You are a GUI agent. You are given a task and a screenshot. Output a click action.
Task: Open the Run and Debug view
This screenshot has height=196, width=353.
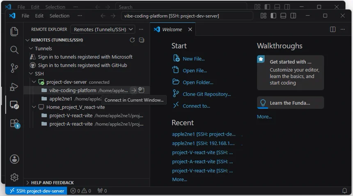[14, 87]
